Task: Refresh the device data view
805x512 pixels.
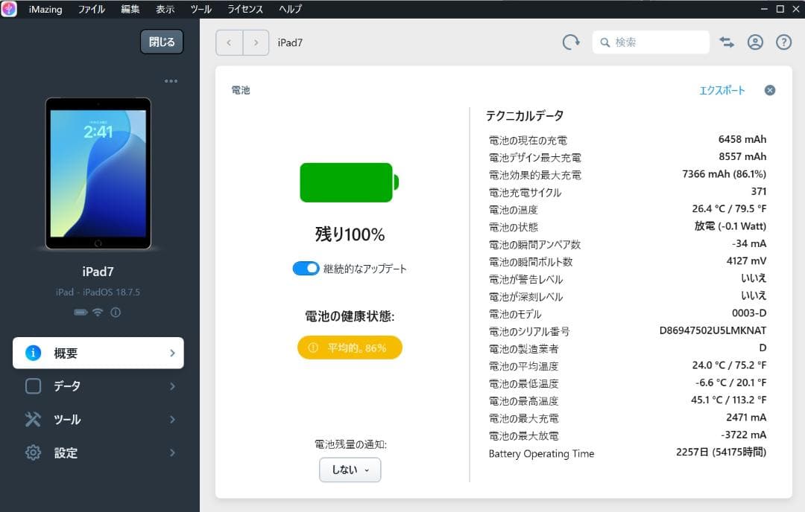Action: [x=570, y=42]
